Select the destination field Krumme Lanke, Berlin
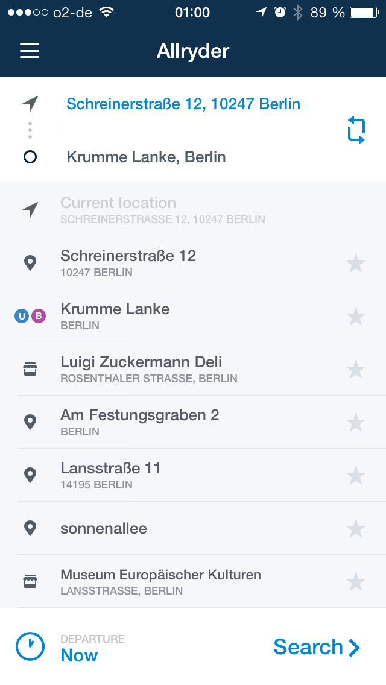 (146, 157)
